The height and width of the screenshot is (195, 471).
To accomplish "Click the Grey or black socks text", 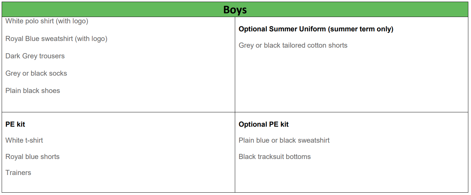I will click(36, 73).
